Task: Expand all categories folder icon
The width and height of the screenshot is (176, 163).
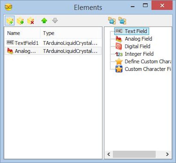Action: coord(112,21)
